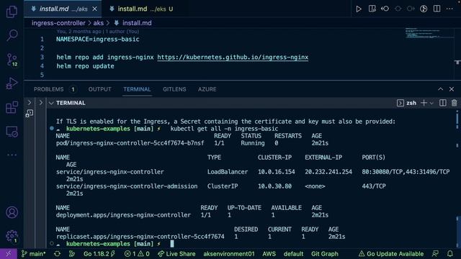Click the GitLens blame annotation above line 1
Viewport: 461px width, 259px height.
click(98, 32)
